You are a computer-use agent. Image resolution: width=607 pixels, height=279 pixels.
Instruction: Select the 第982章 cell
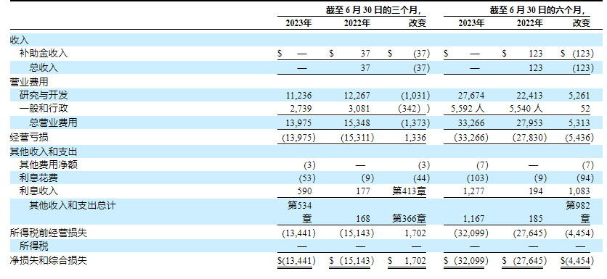click(x=579, y=212)
